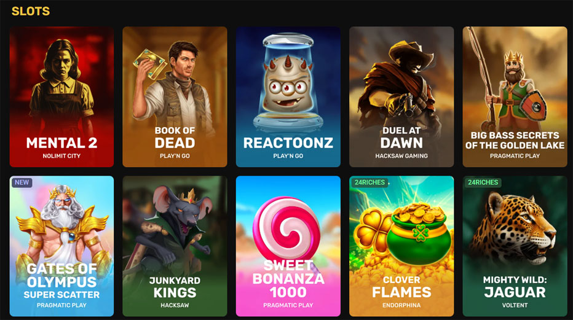The height and width of the screenshot is (320, 573).
Task: Click the pink lollipop artwork
Action: coord(286,229)
